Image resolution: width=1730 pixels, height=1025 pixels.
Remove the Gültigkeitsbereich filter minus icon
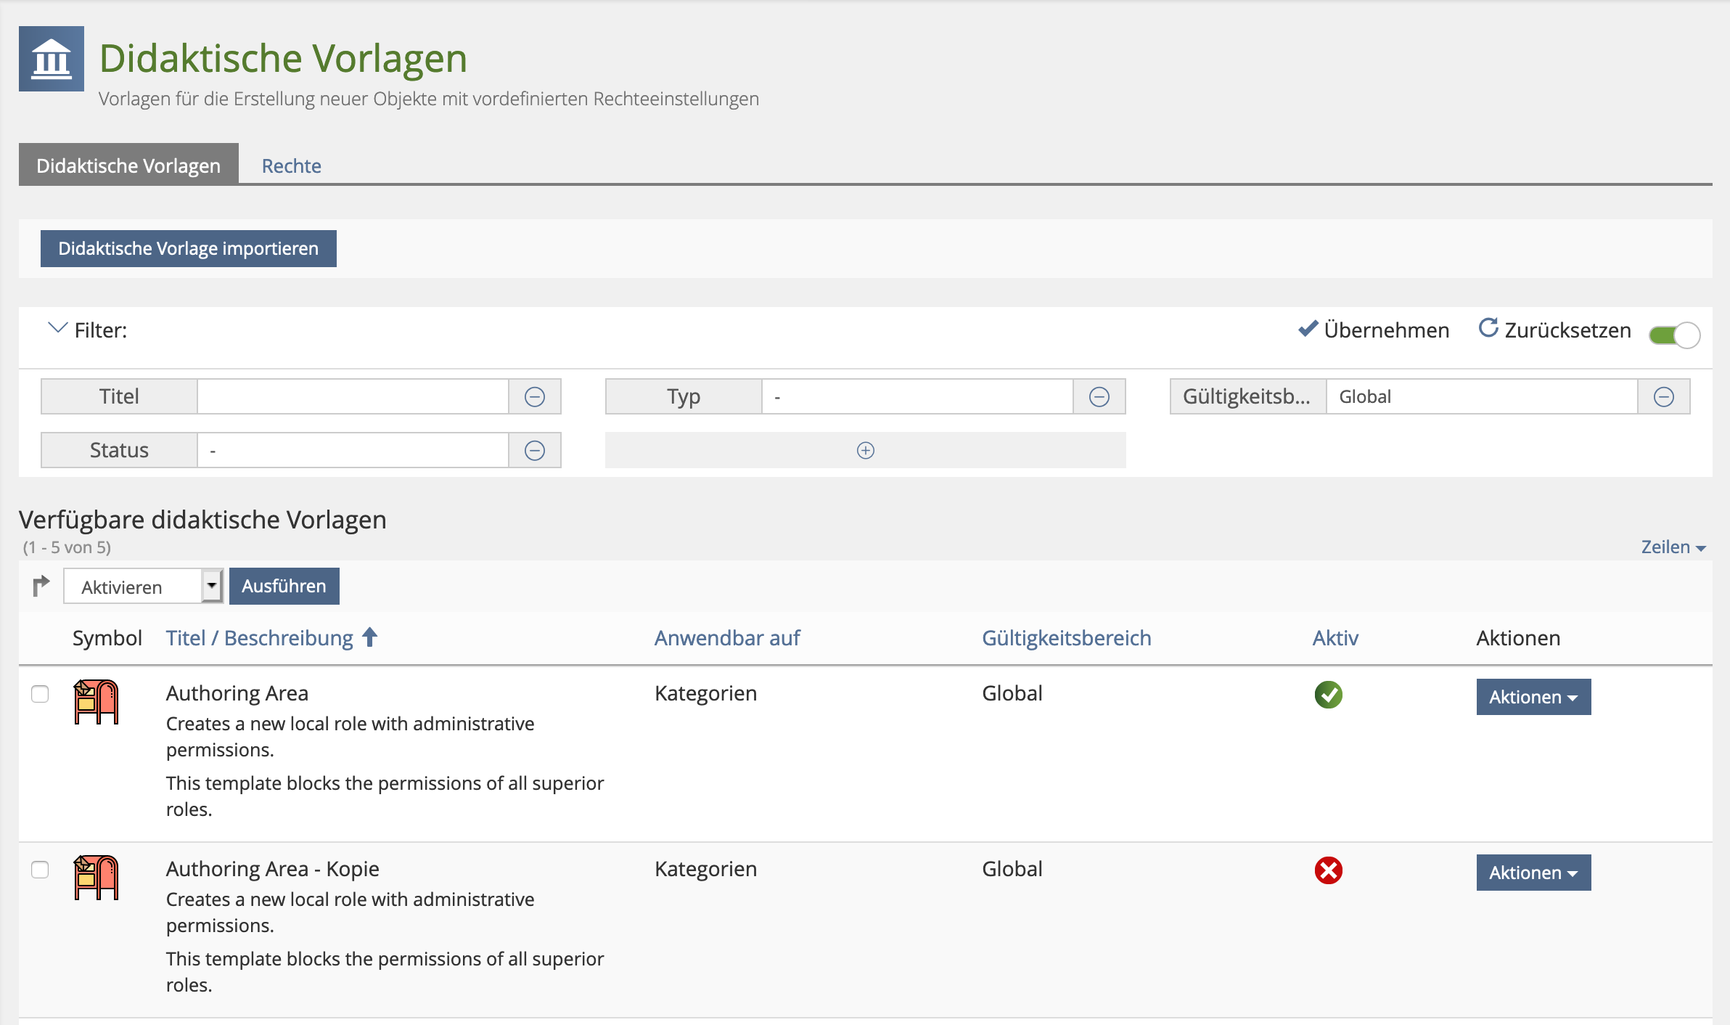[x=1664, y=397]
